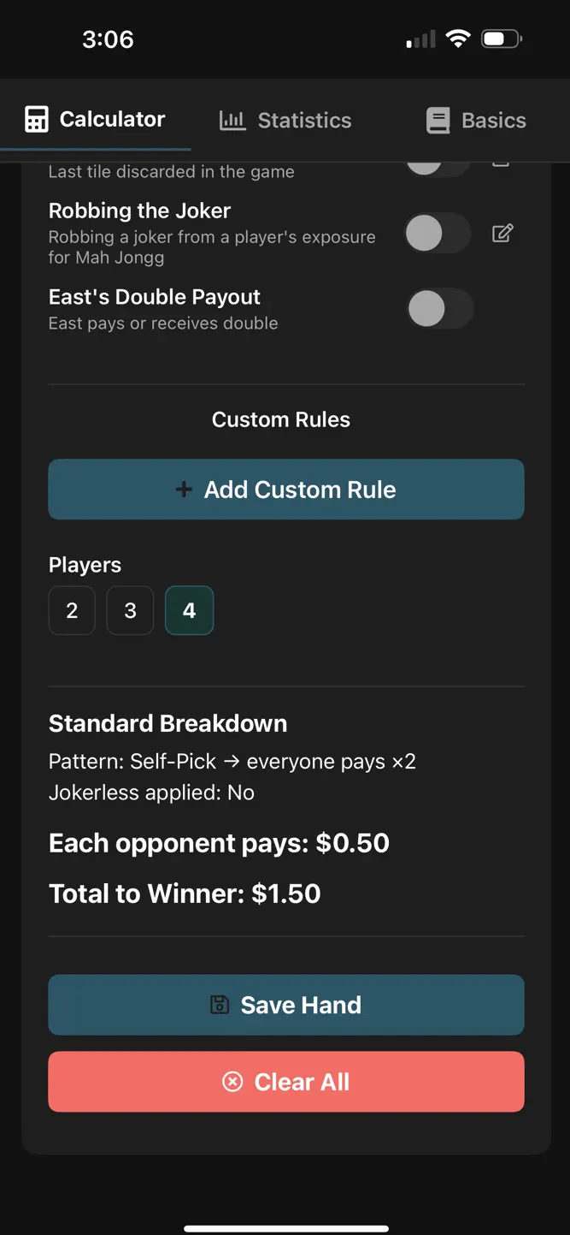This screenshot has width=570, height=1235.
Task: Tap the circled X icon on Clear All
Action: pyautogui.click(x=232, y=1082)
